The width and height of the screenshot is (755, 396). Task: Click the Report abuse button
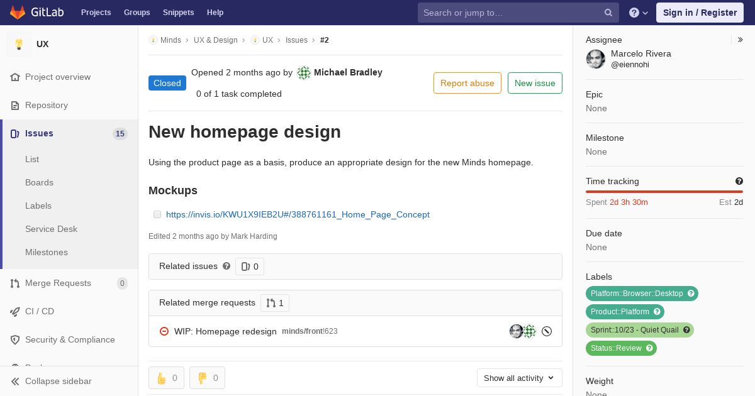(x=467, y=83)
